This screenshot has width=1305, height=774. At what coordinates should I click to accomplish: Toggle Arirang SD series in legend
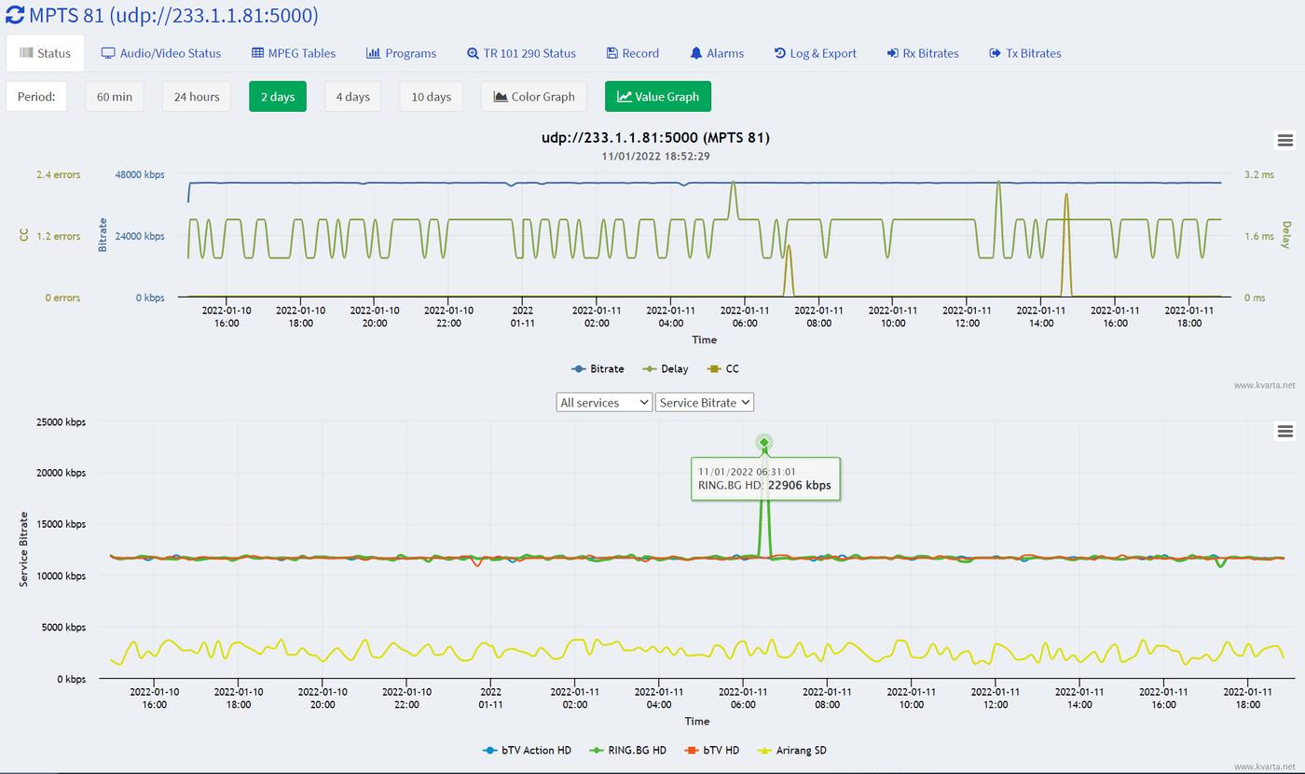click(794, 750)
